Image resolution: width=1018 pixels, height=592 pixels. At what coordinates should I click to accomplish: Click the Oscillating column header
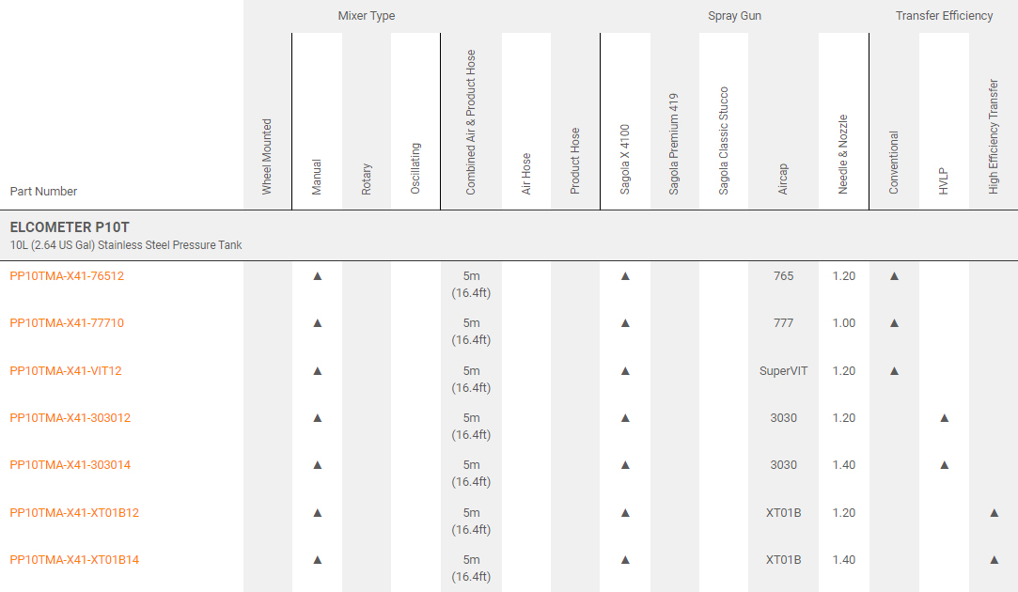click(415, 168)
